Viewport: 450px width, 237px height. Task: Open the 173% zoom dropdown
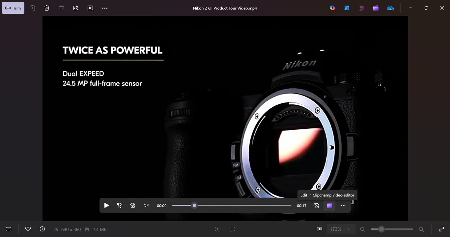point(341,229)
